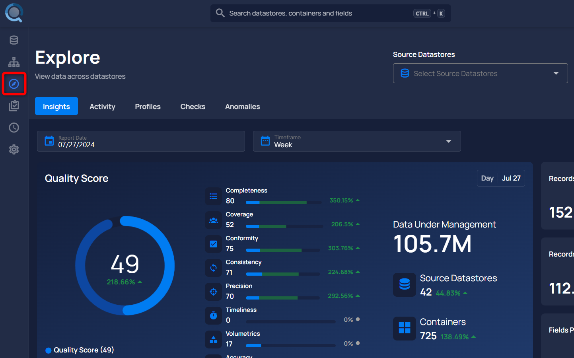
Task: Click the Completeness progress bar
Action: point(284,202)
